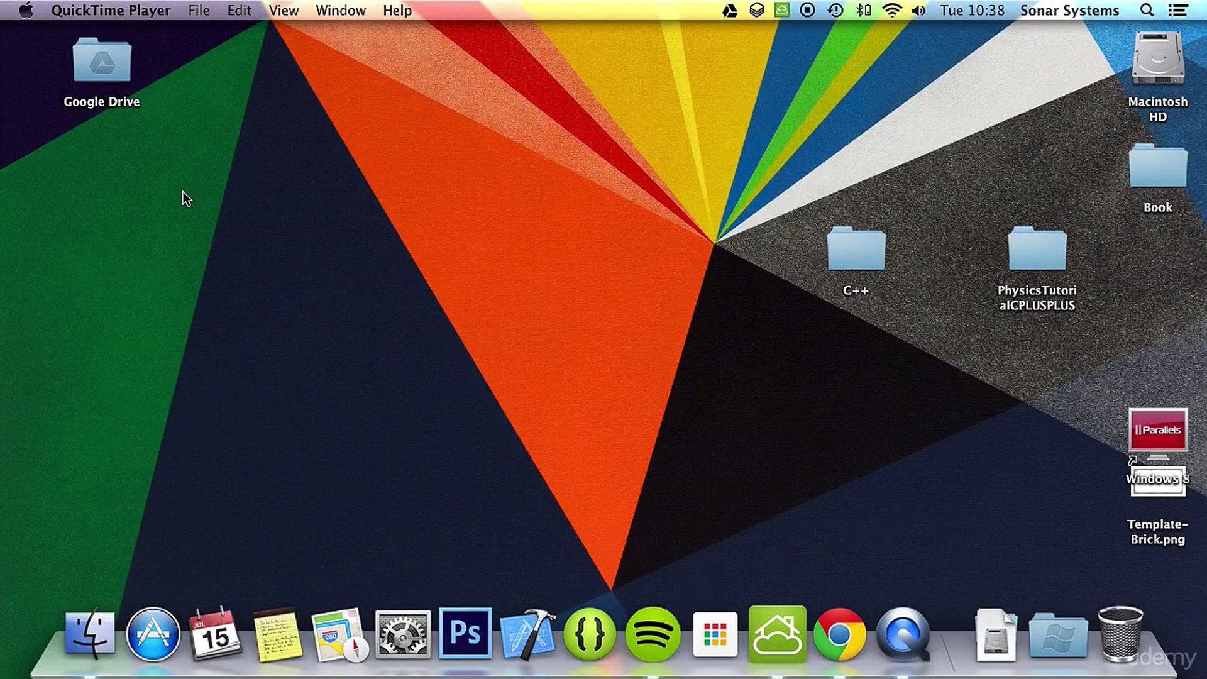Image resolution: width=1207 pixels, height=679 pixels.
Task: Open the disk image document in dock
Action: 996,635
